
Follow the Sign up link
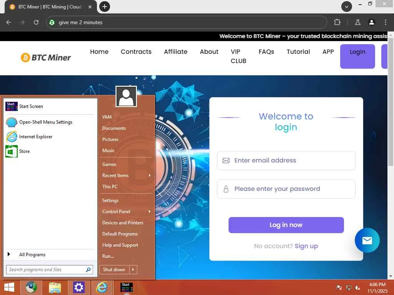coord(306,246)
